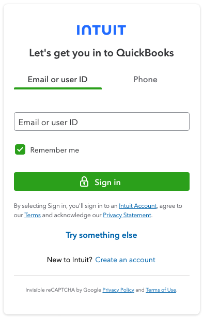Open the Terms link in disclaimer
This screenshot has height=318, width=203.
(x=33, y=215)
